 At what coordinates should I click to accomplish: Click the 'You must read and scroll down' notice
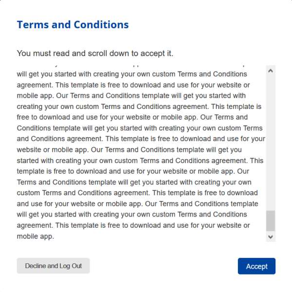pyautogui.click(x=95, y=54)
